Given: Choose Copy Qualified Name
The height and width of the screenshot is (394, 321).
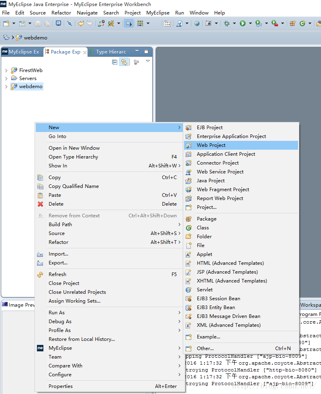Looking at the screenshot, I should point(109,186).
